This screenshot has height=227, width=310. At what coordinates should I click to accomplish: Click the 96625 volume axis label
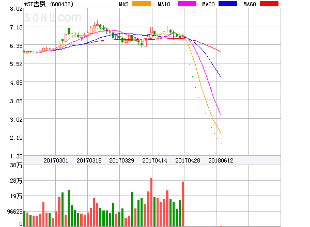[15, 212]
